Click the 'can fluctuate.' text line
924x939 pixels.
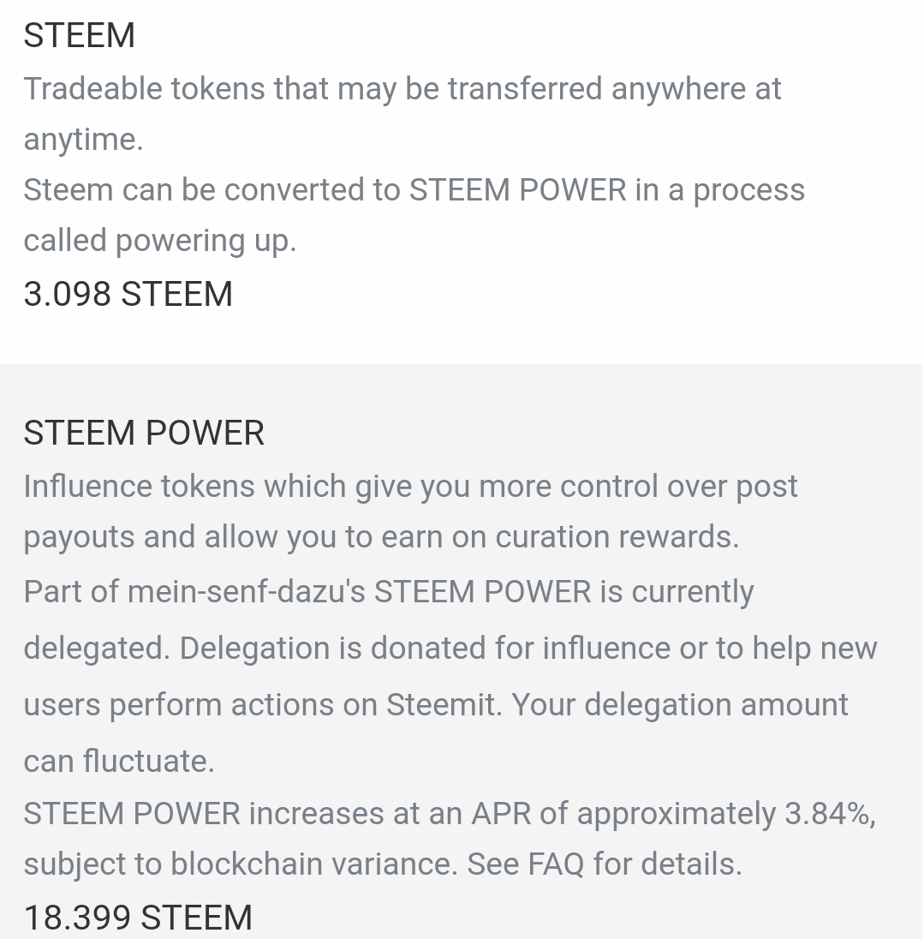118,761
